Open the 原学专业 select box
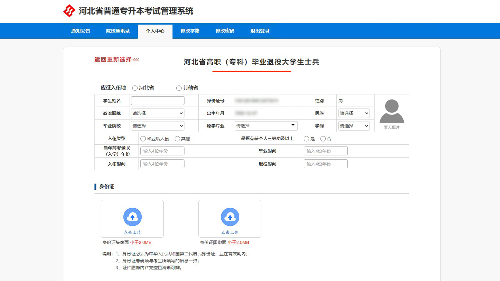Image resolution: width=500 pixels, height=281 pixels. point(266,126)
